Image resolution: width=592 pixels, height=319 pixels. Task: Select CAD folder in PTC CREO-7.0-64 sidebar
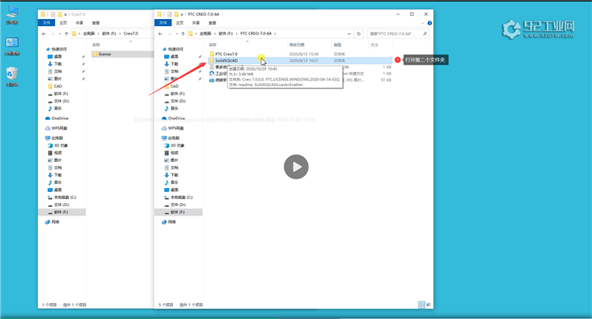[174, 86]
